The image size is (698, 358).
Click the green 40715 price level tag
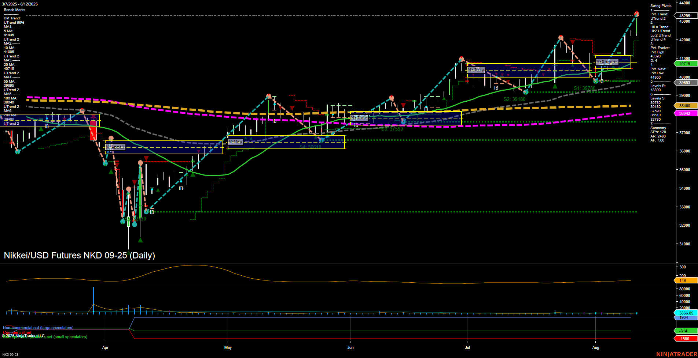[685, 63]
